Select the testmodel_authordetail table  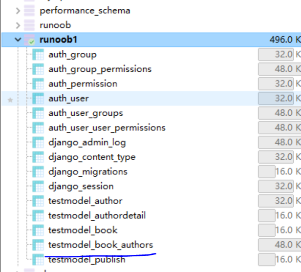pyautogui.click(x=97, y=216)
